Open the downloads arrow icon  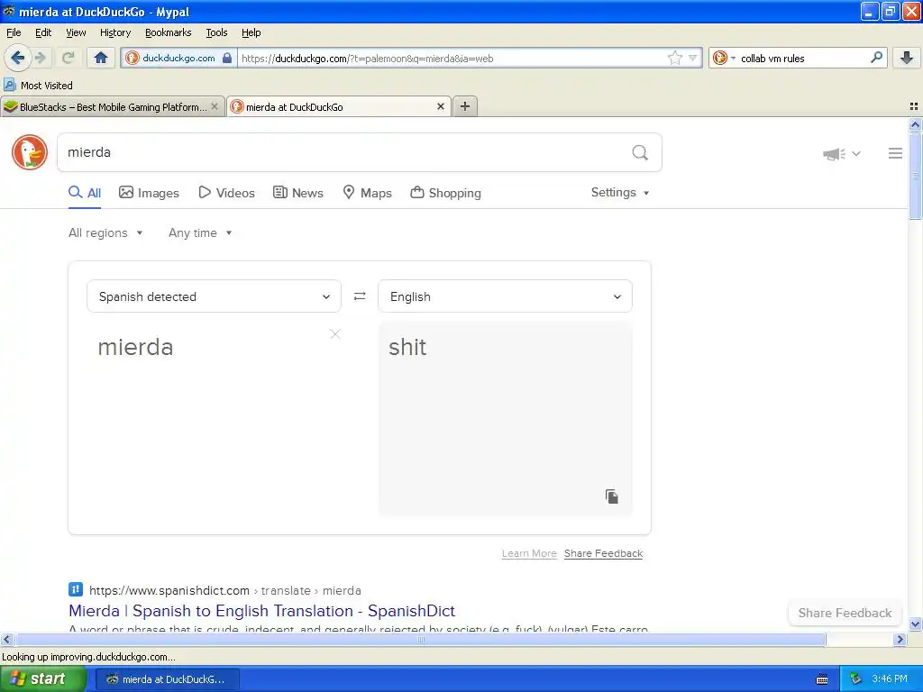[907, 58]
